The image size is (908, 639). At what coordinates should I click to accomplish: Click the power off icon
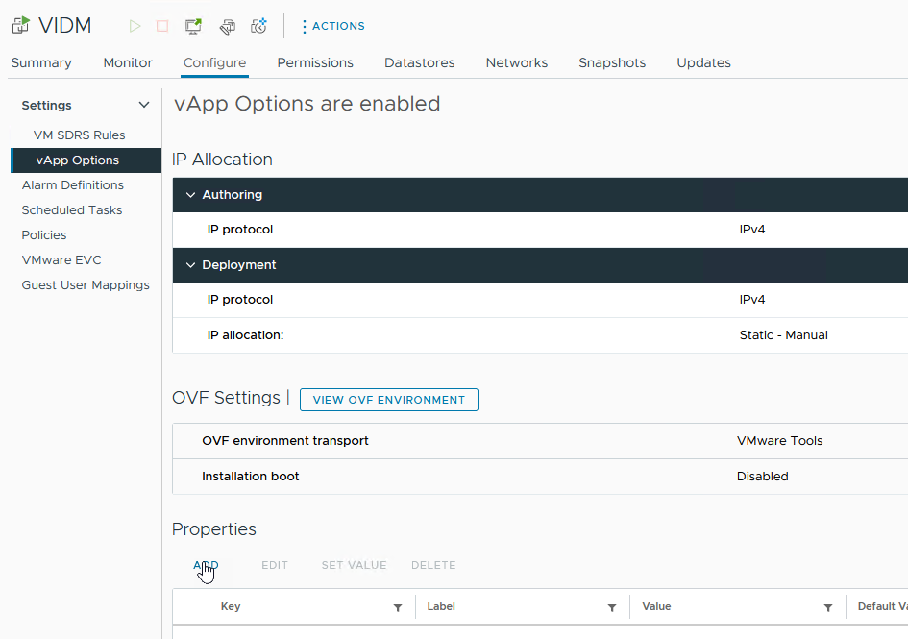[x=162, y=26]
